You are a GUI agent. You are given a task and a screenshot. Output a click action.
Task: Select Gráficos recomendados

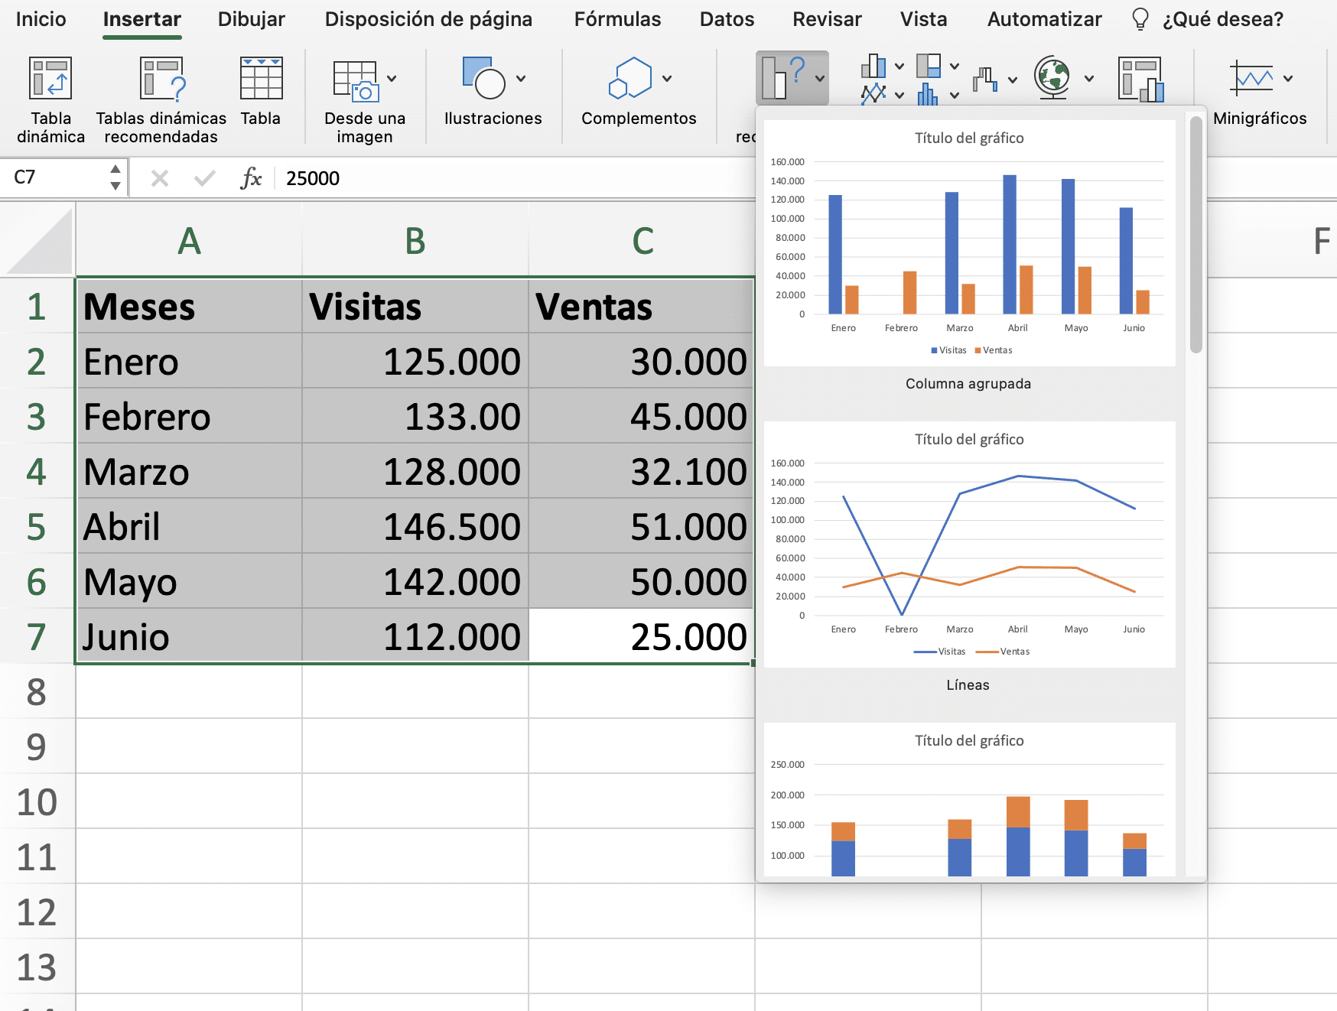(x=790, y=78)
